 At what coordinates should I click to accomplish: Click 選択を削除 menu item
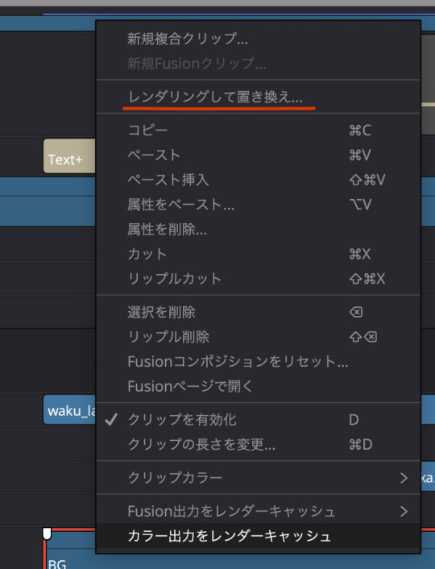point(258,312)
